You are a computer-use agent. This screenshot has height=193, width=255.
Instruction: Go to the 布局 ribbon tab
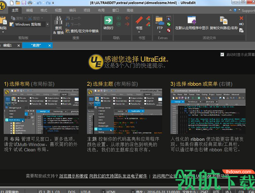(101, 10)
